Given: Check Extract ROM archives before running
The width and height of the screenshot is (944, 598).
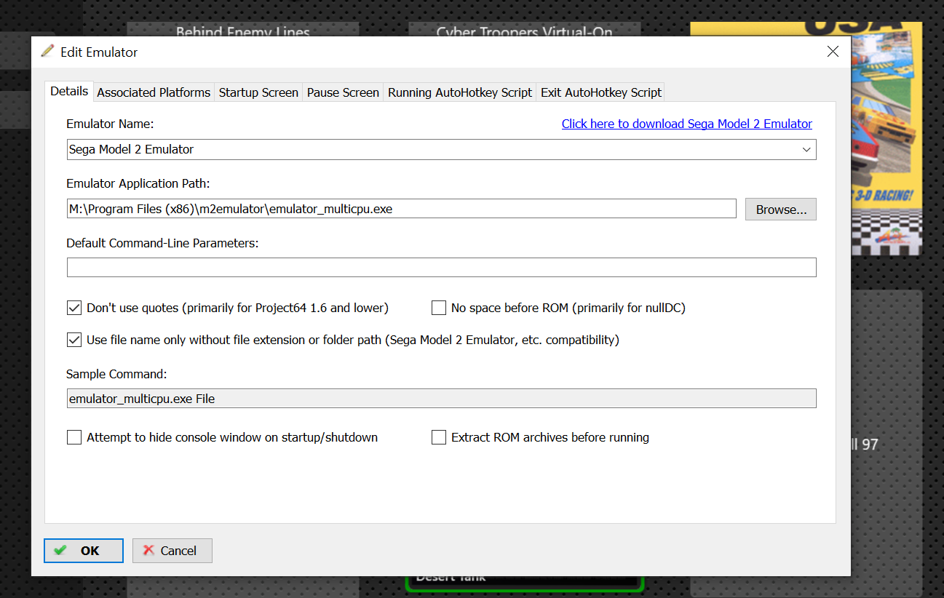Looking at the screenshot, I should tap(439, 437).
